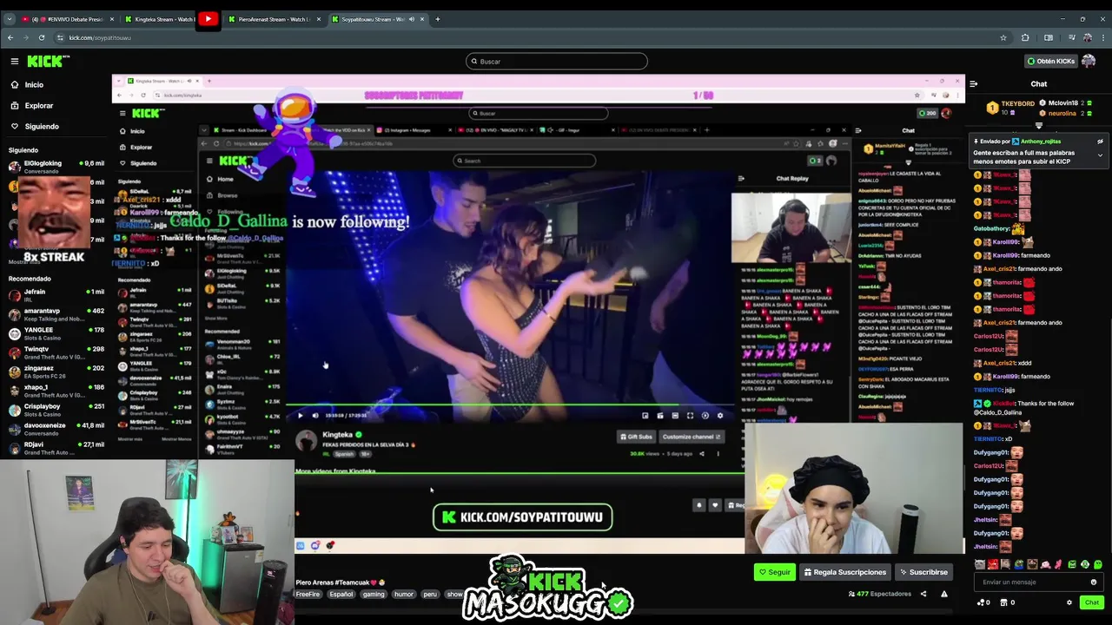
Task: Click the peru tag
Action: [430, 595]
